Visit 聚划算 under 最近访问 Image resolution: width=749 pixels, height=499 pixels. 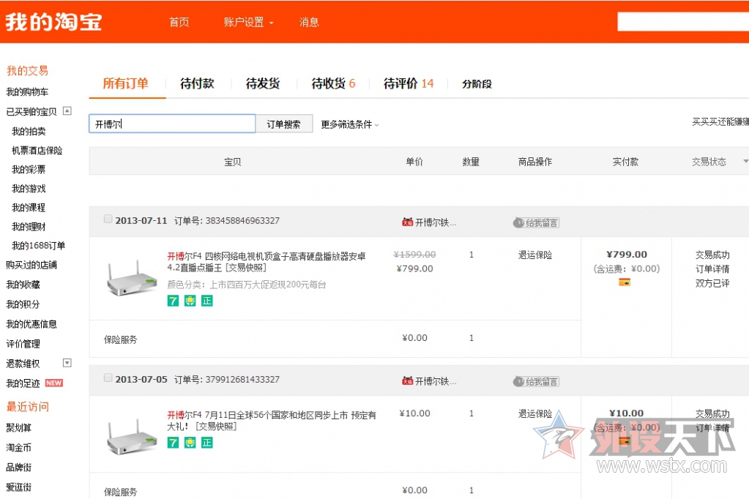pyautogui.click(x=18, y=427)
